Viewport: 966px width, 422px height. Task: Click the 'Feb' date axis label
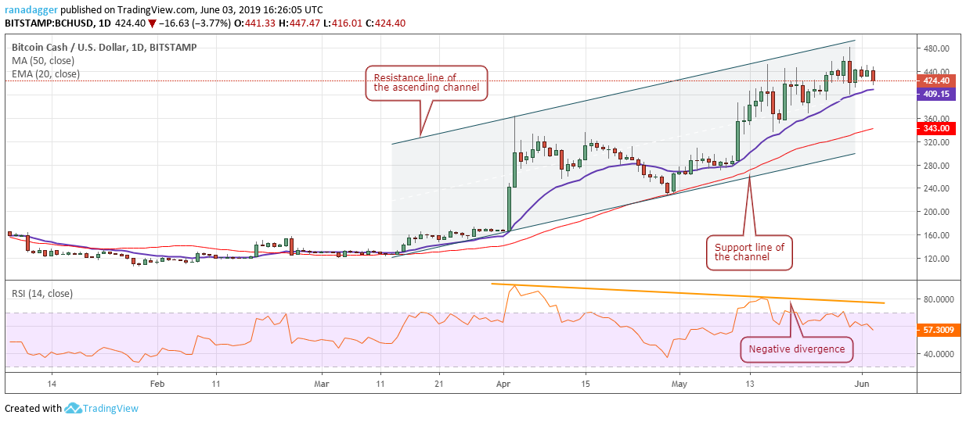157,384
